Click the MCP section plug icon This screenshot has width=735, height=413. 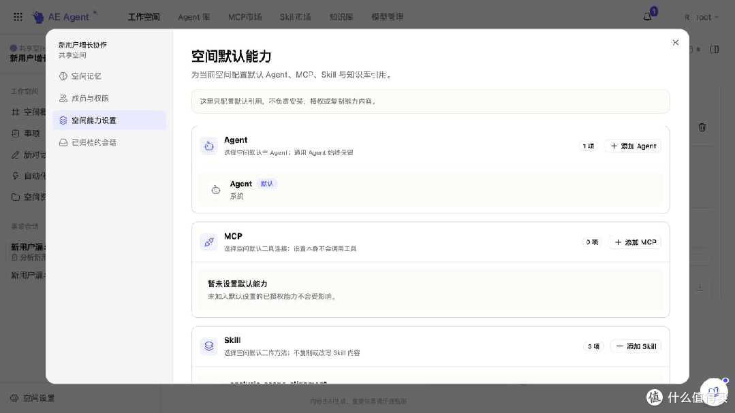[x=209, y=242]
